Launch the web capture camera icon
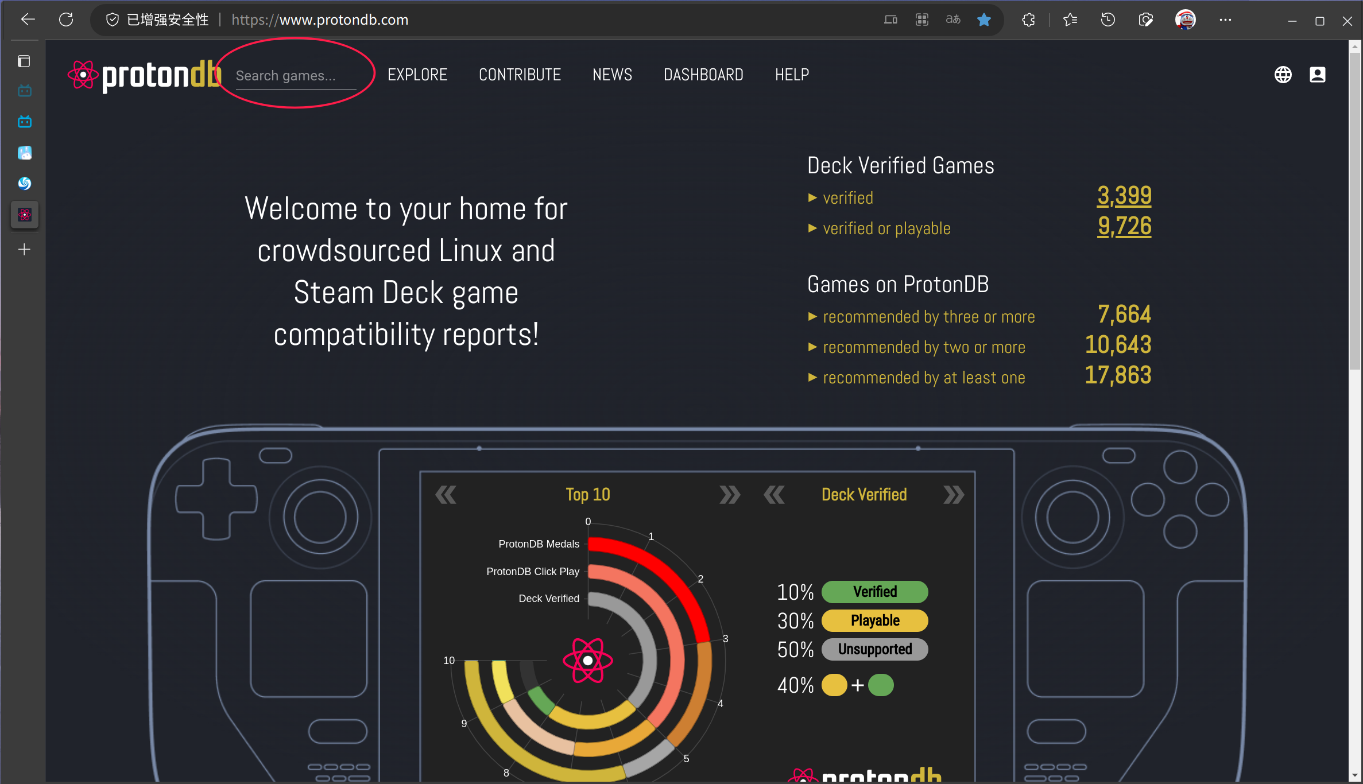1363x784 pixels. click(1145, 20)
